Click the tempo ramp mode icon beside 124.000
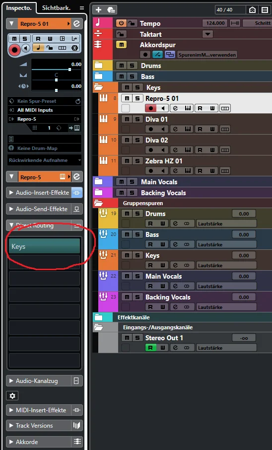 pos(235,23)
